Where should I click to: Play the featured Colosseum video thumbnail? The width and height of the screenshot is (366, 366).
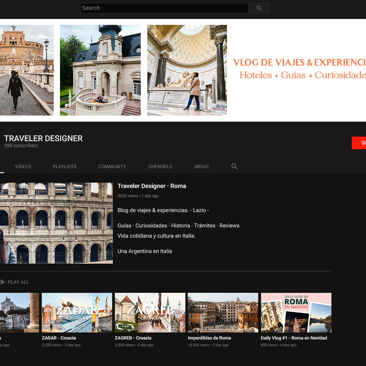coord(56,223)
